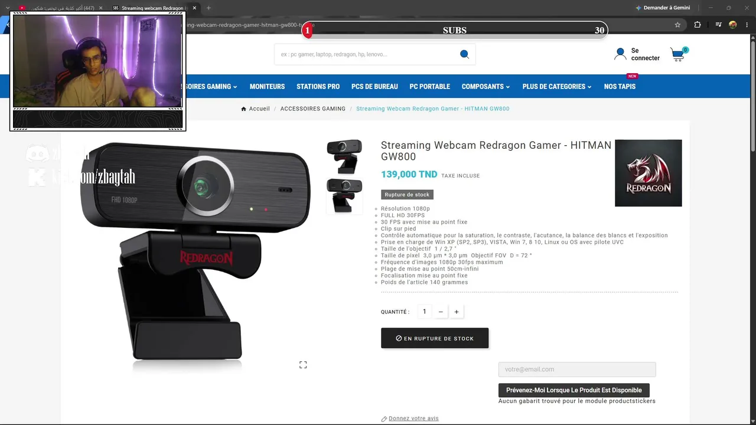This screenshot has height=425, width=756.
Task: Focus the product search box
Action: coord(366,54)
